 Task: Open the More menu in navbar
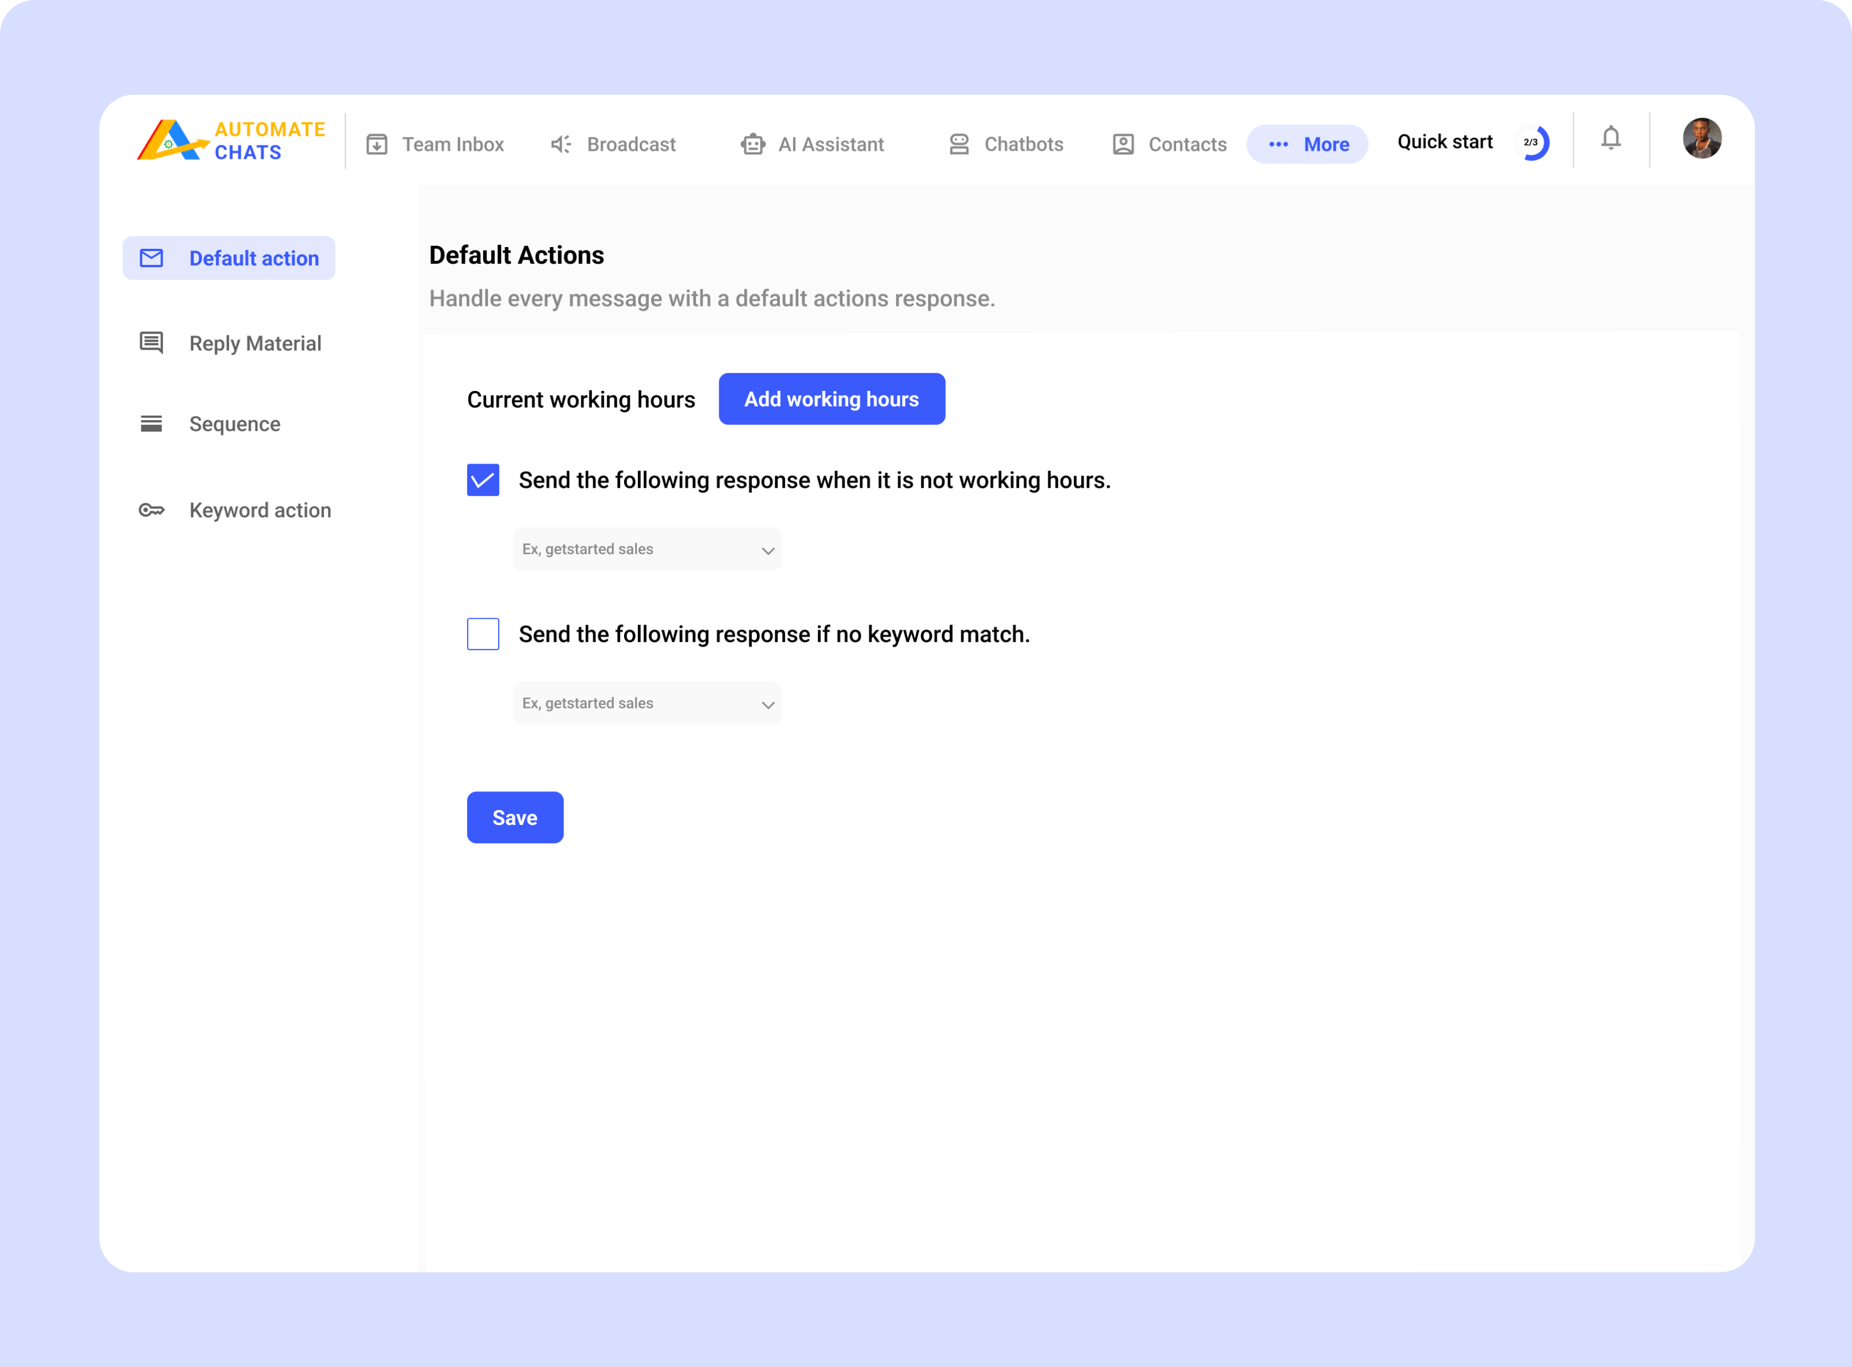coord(1306,145)
